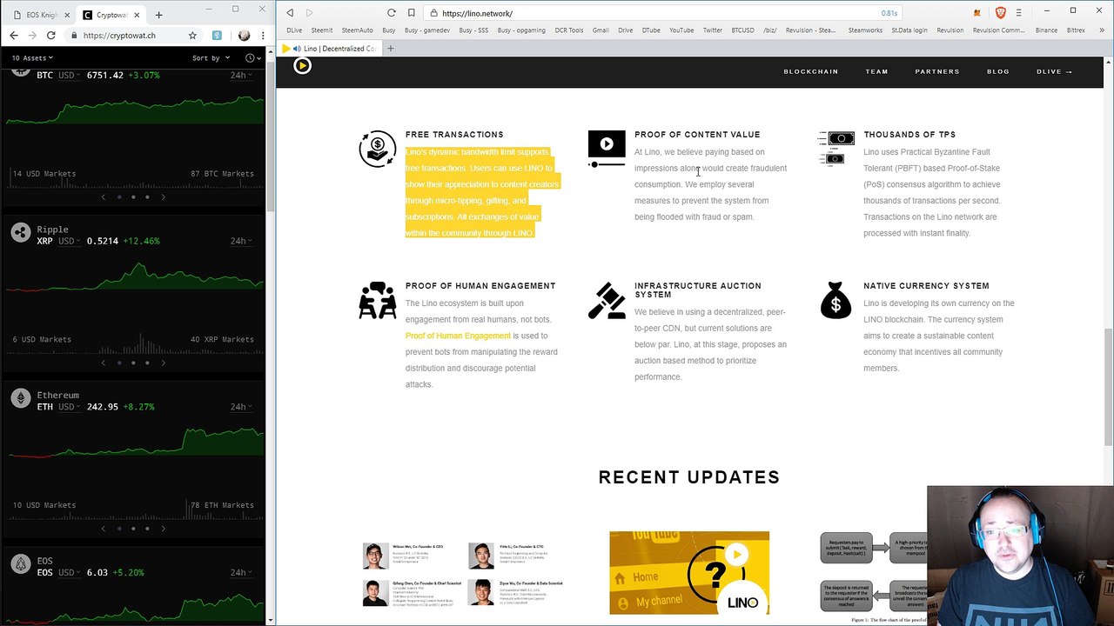Image resolution: width=1114 pixels, height=626 pixels.
Task: Bookmark the lino.network page
Action: [412, 13]
